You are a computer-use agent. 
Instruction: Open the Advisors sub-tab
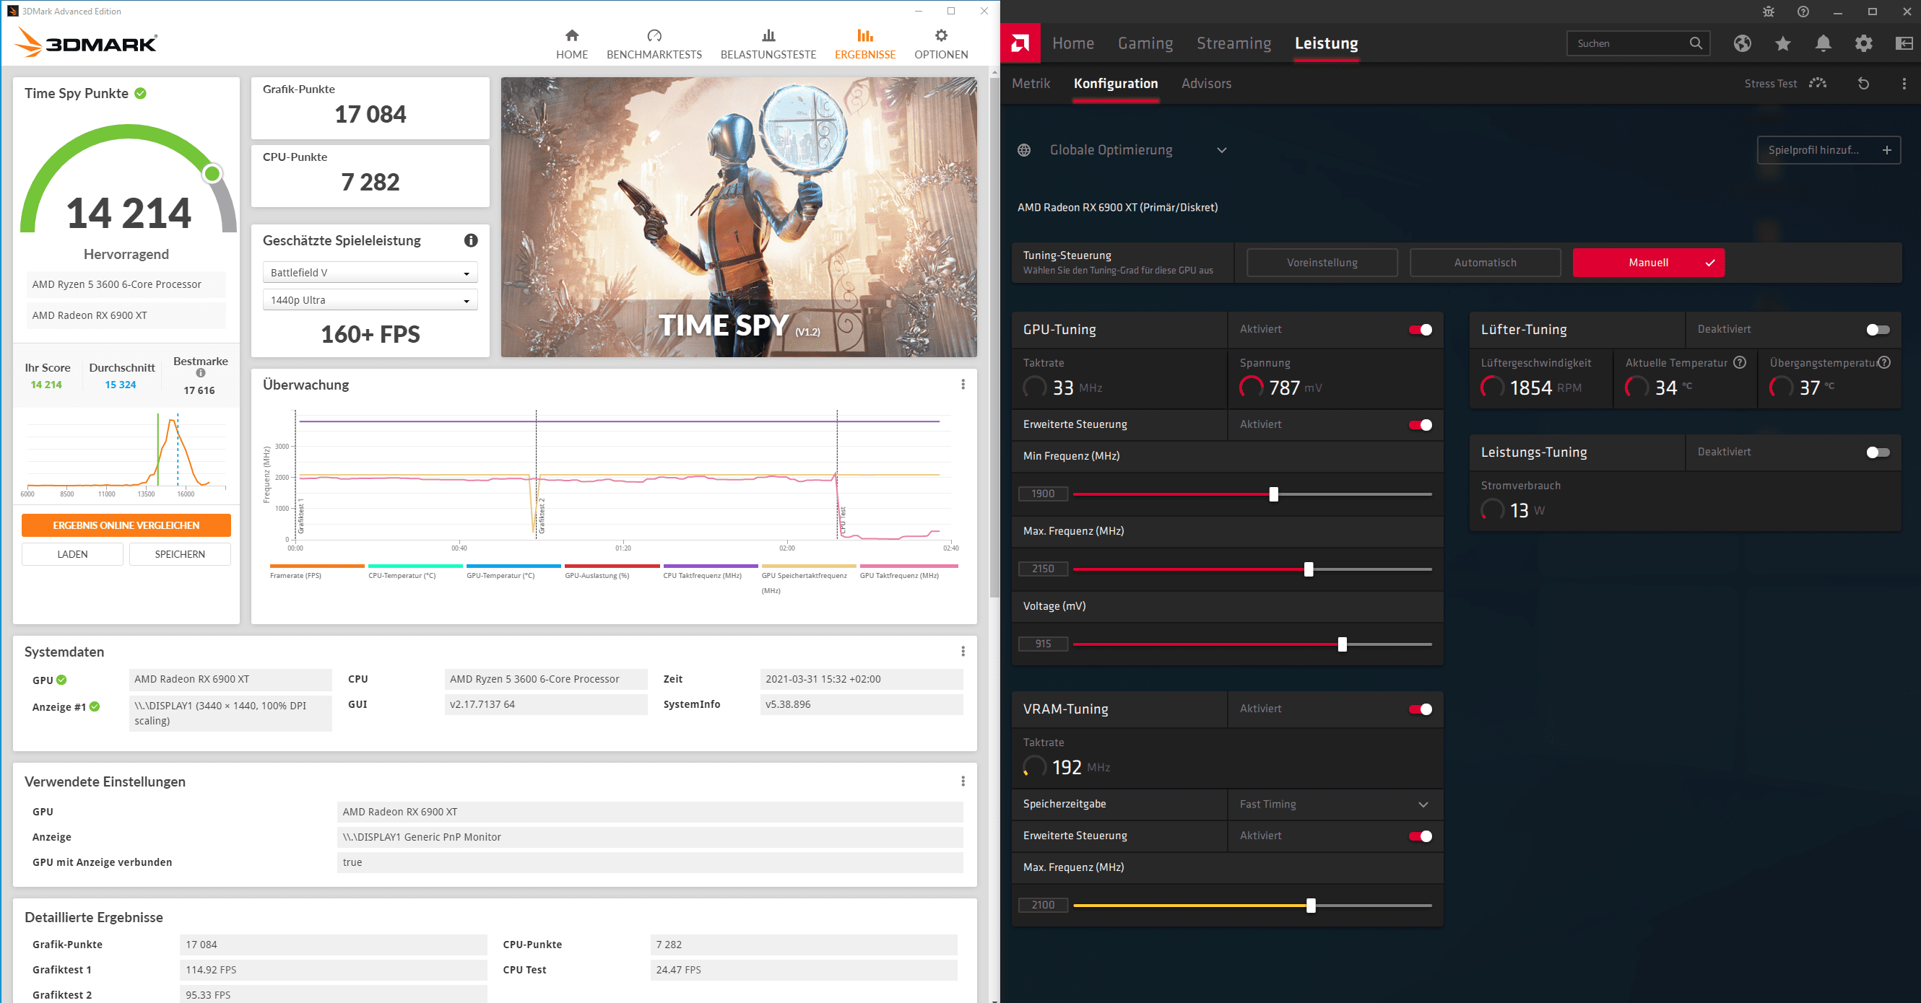[1206, 84]
